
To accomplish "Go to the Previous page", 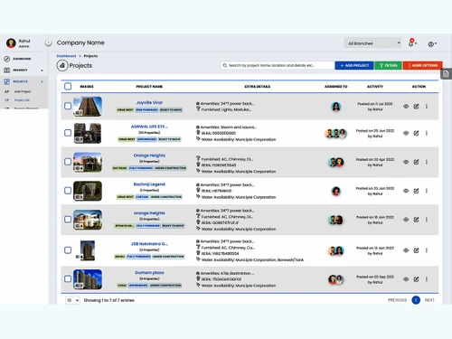I will 397,300.
